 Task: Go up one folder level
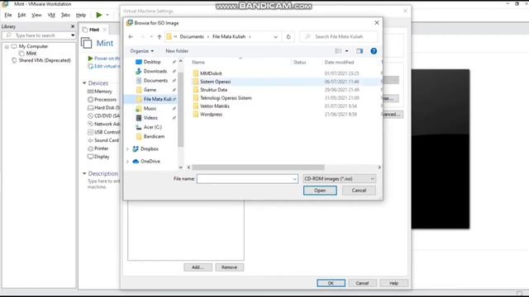[x=160, y=36]
